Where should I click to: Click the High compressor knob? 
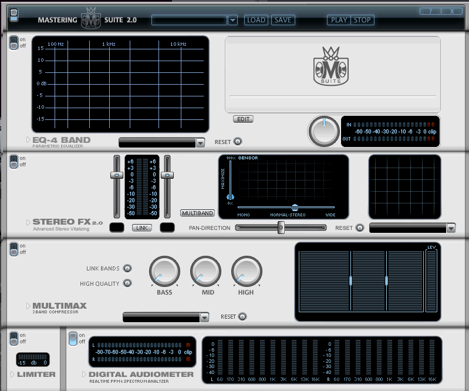[x=246, y=272]
